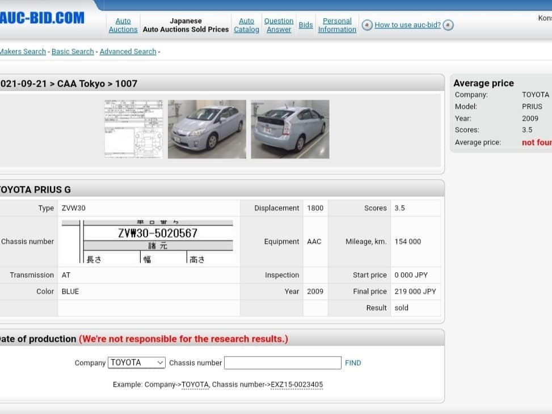Select the Year value 2009 in table
The width and height of the screenshot is (552, 414).
[x=315, y=292]
